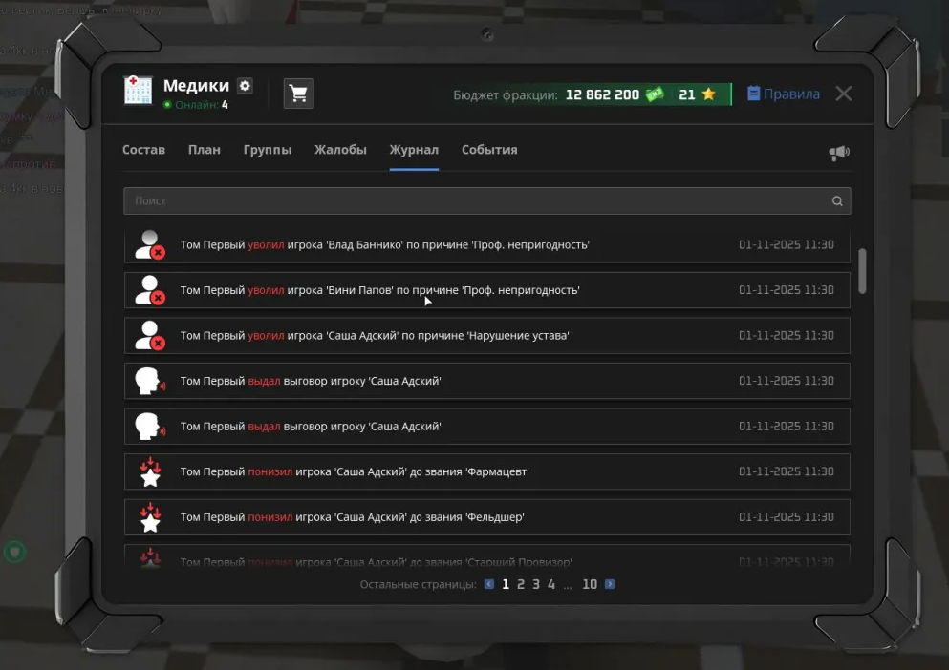Click the megaphone announcement icon
Viewport: 949px width, 670px height.
[838, 153]
